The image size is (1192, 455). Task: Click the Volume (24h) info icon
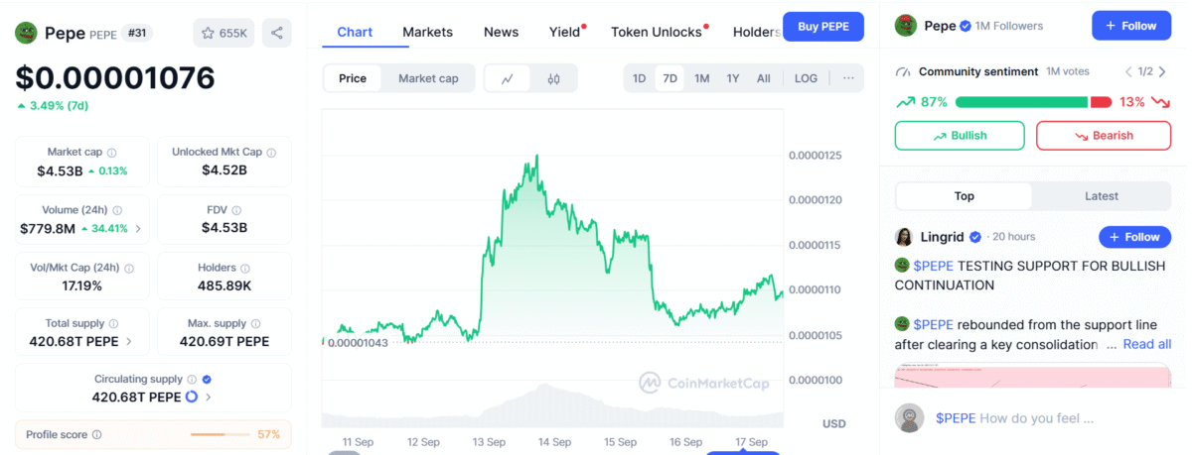[117, 210]
